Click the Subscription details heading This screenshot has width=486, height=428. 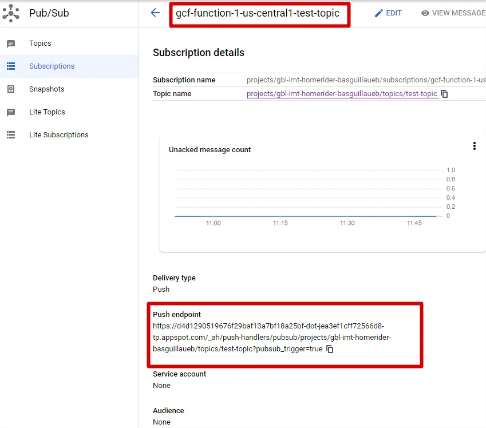[199, 53]
